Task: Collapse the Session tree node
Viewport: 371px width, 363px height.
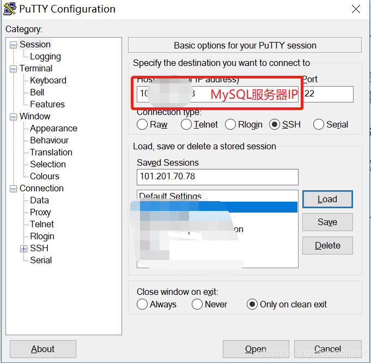Action: (x=14, y=45)
